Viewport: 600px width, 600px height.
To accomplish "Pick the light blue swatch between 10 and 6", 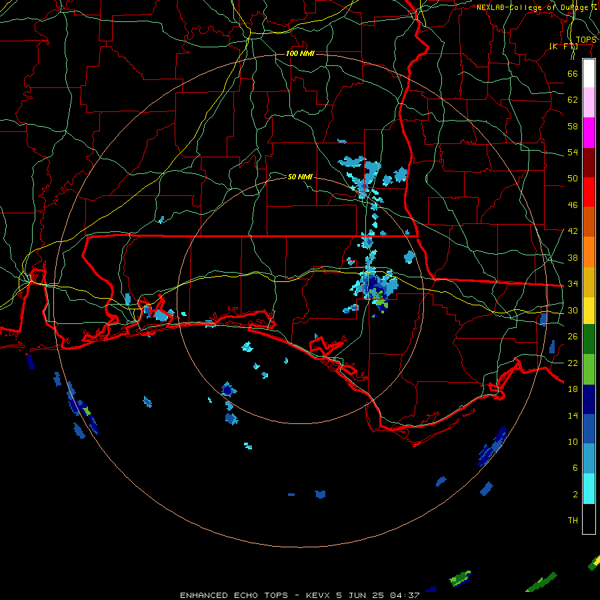I will [589, 459].
